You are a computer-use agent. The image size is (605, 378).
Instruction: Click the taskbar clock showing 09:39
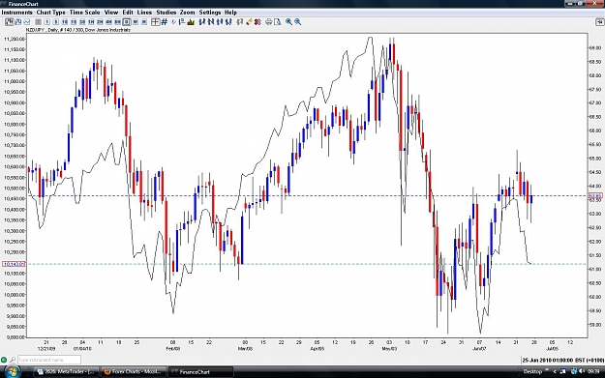click(x=593, y=372)
